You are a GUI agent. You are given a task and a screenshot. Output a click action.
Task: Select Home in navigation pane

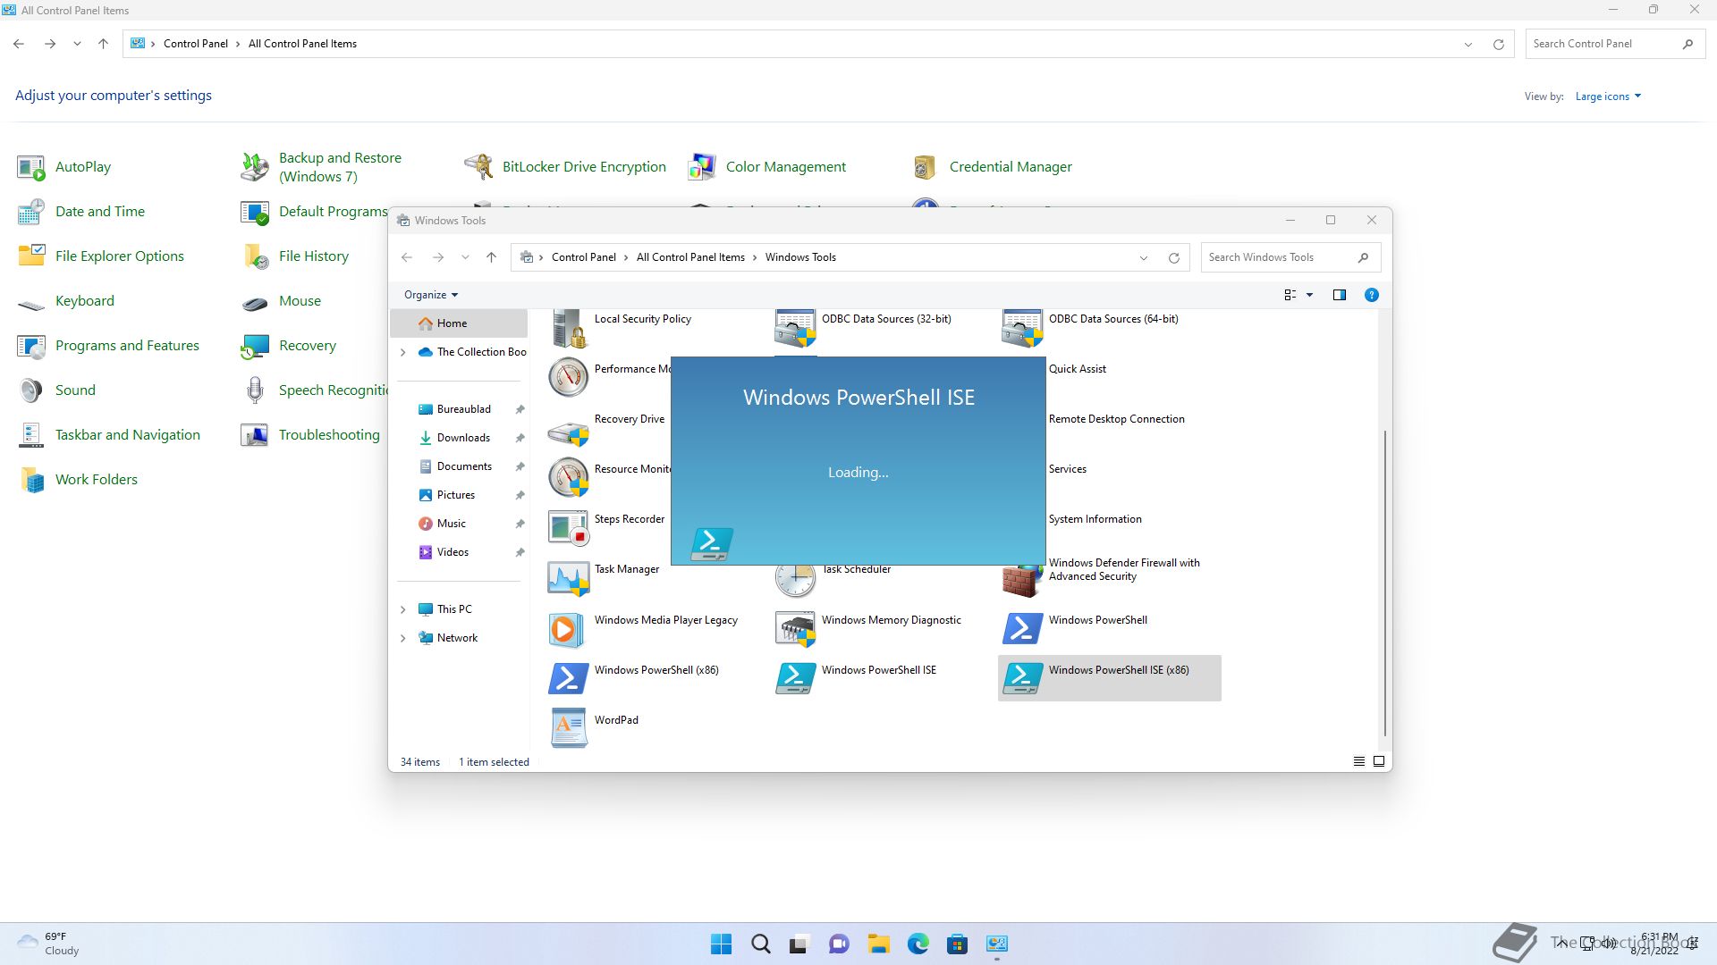point(452,323)
